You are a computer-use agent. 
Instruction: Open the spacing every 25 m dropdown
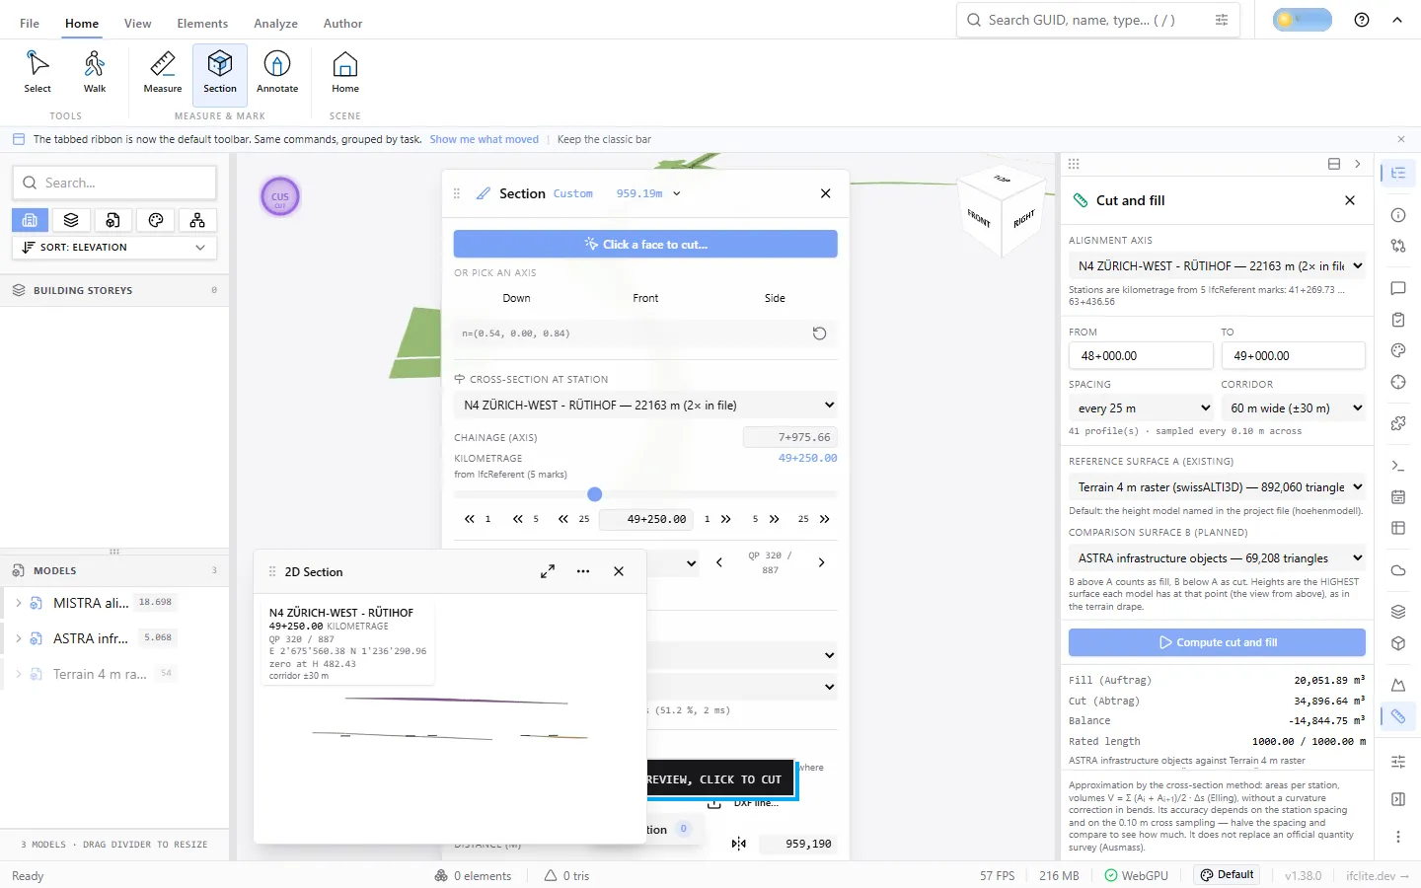click(1141, 408)
